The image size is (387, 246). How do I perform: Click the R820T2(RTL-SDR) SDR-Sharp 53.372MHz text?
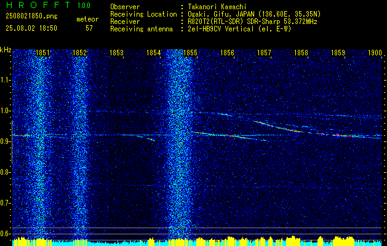[252, 22]
